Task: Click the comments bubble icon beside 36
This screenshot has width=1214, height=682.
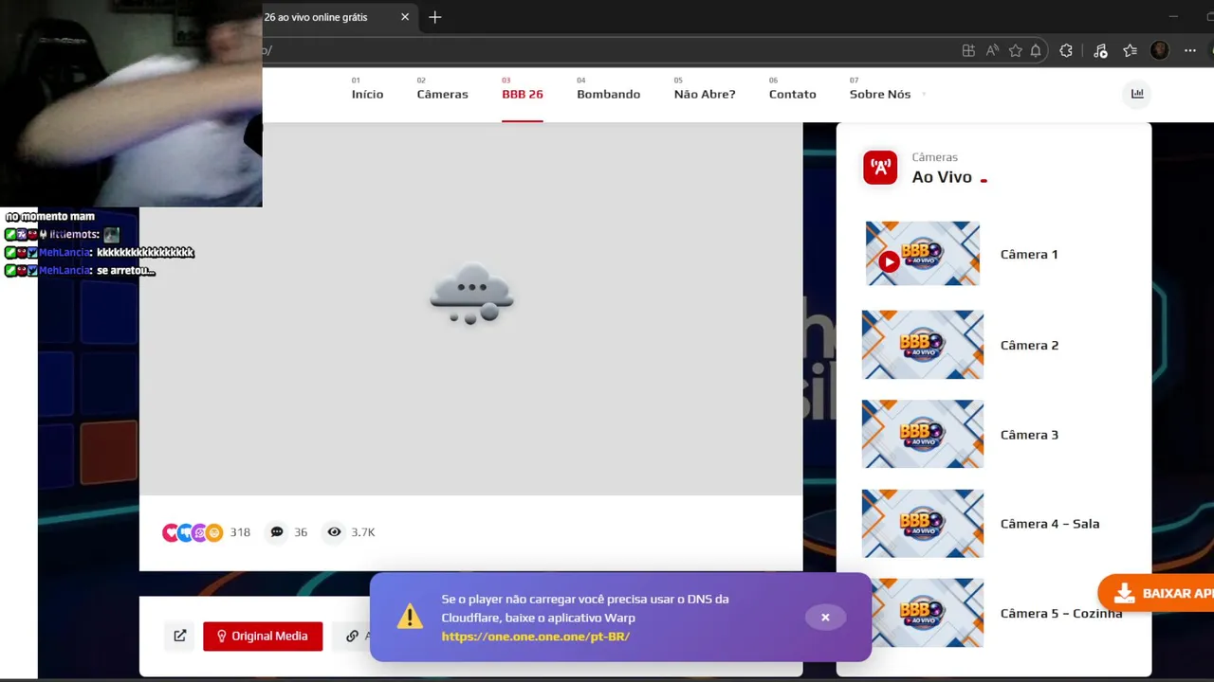Action: (277, 532)
